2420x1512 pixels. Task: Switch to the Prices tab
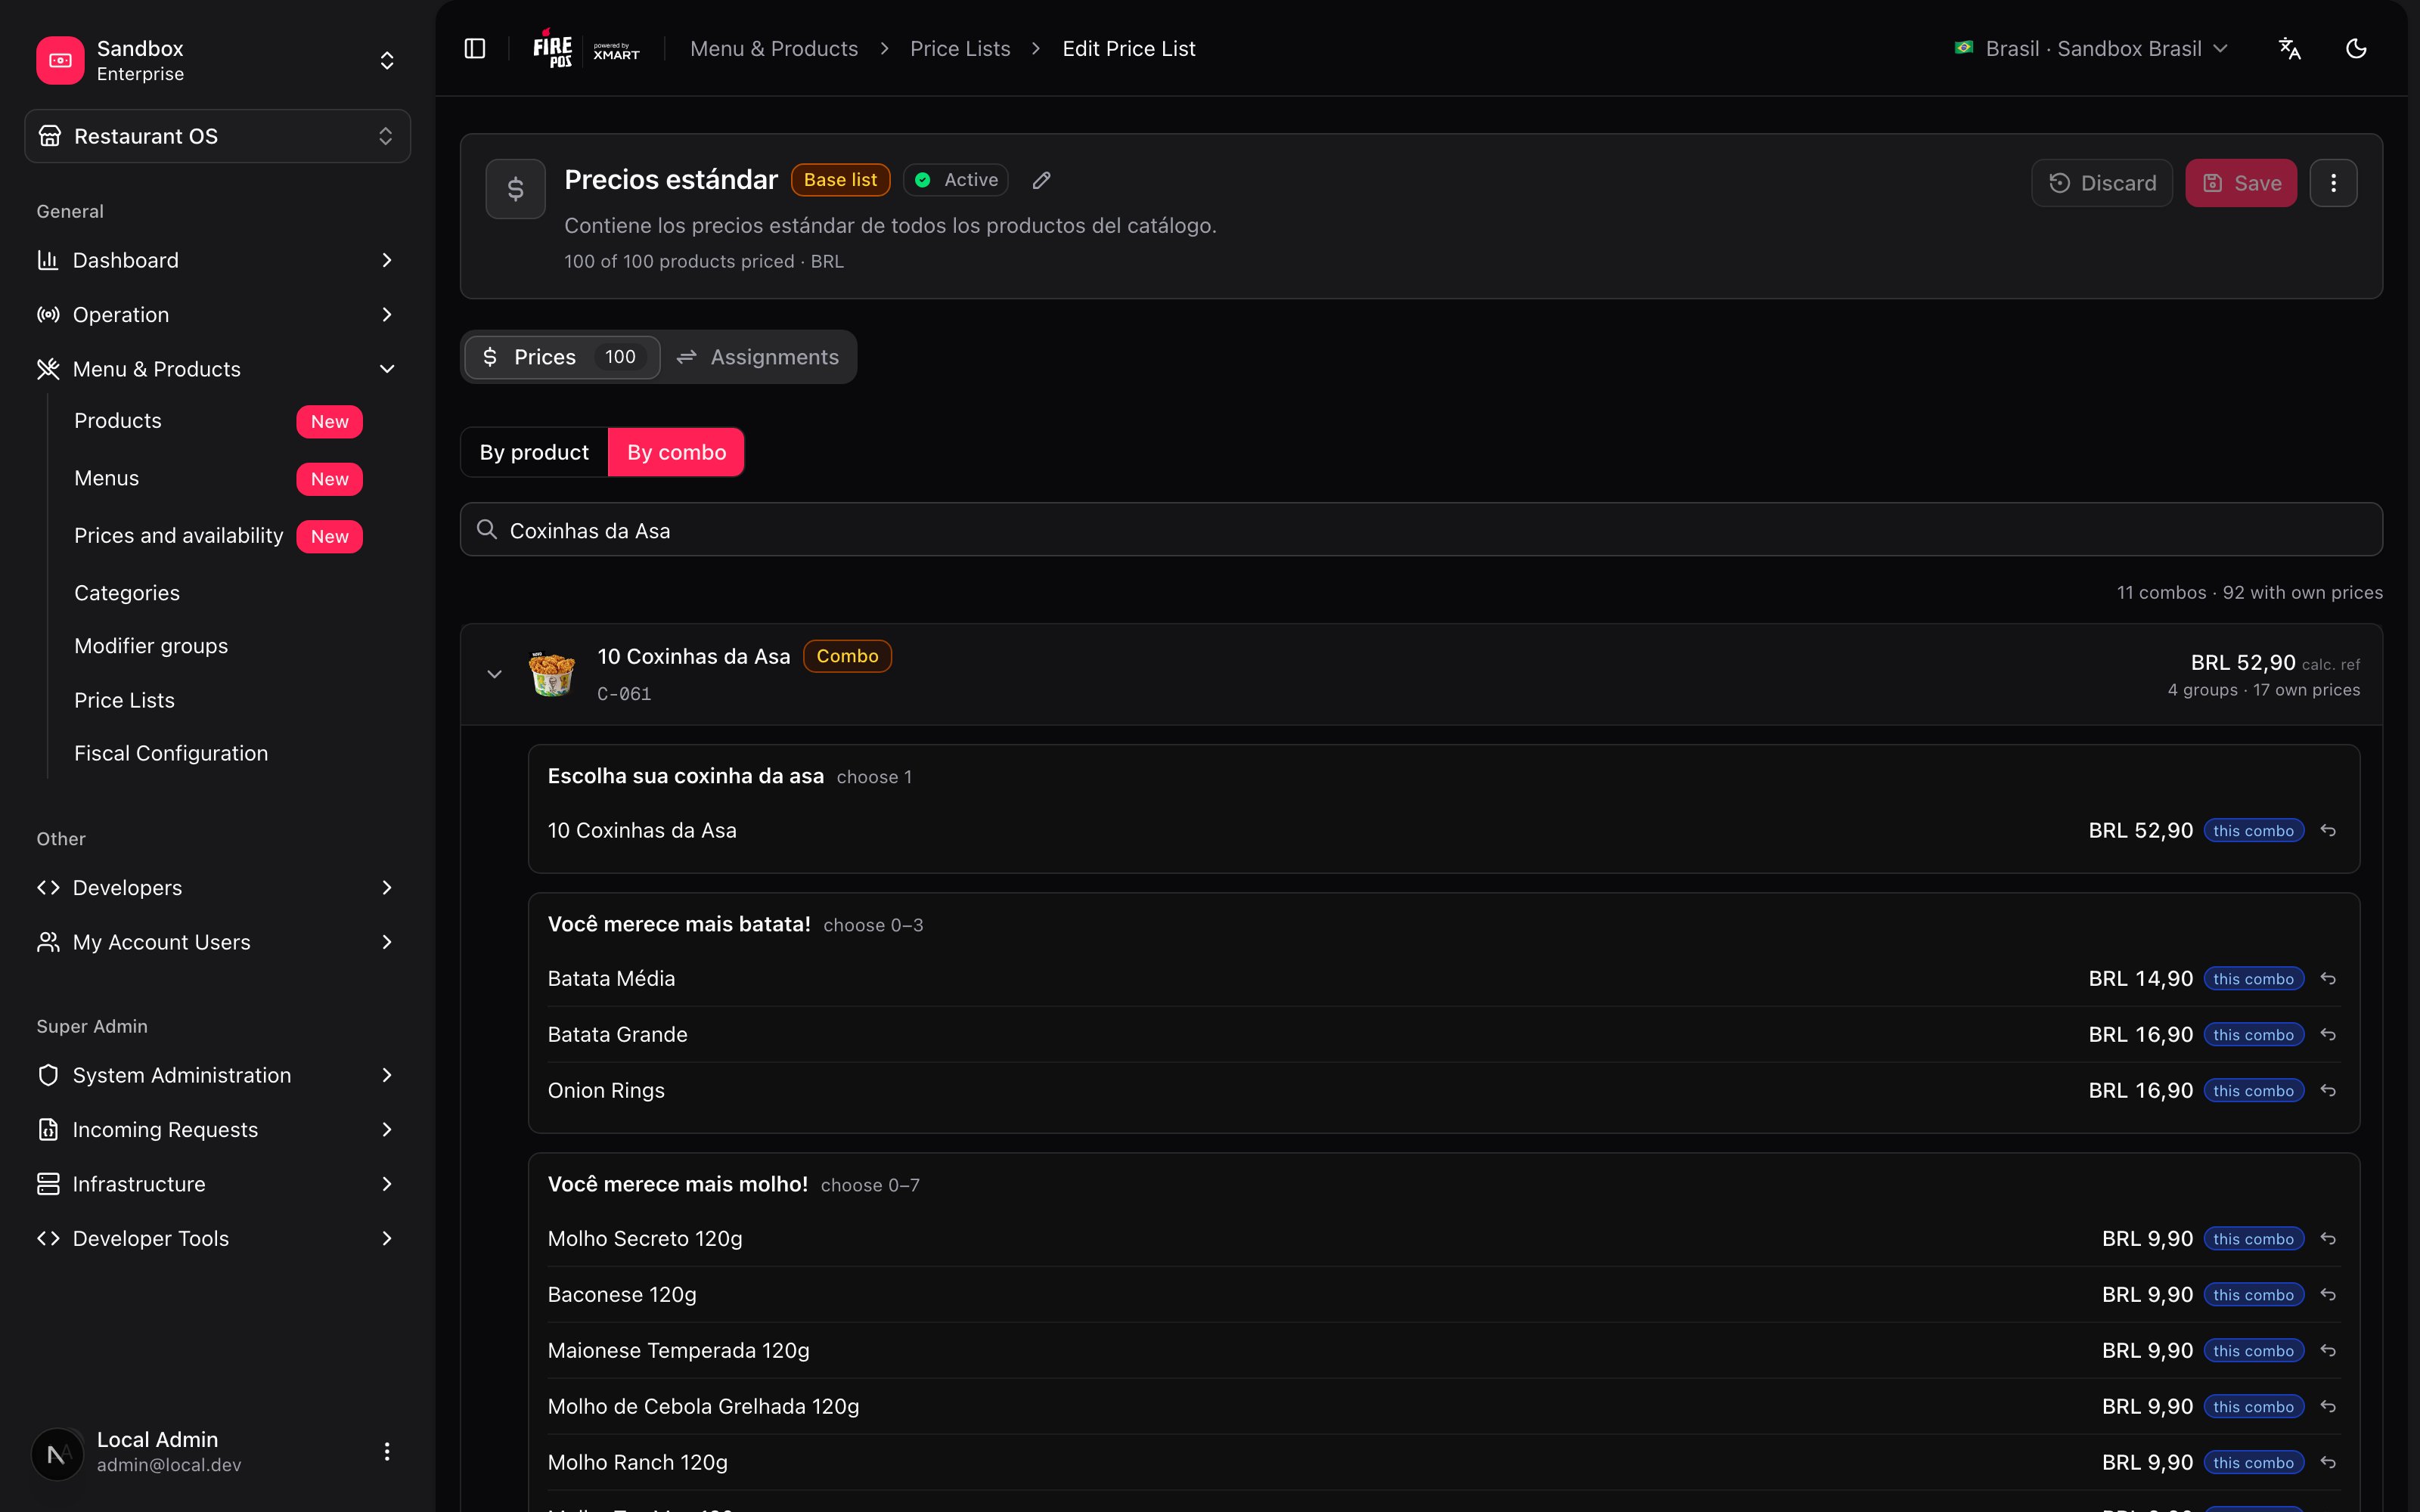(562, 357)
